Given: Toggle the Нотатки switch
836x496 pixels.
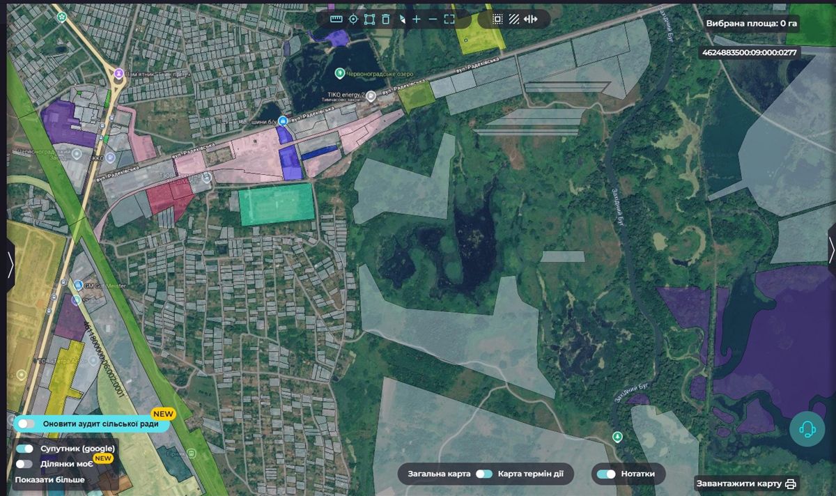Looking at the screenshot, I should pos(606,474).
